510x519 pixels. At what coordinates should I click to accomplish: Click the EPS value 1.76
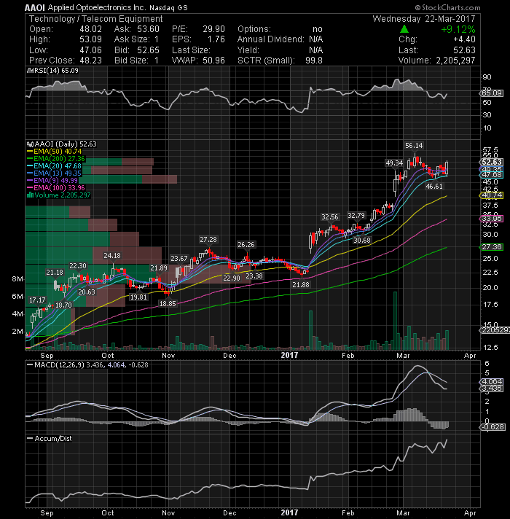(216, 39)
